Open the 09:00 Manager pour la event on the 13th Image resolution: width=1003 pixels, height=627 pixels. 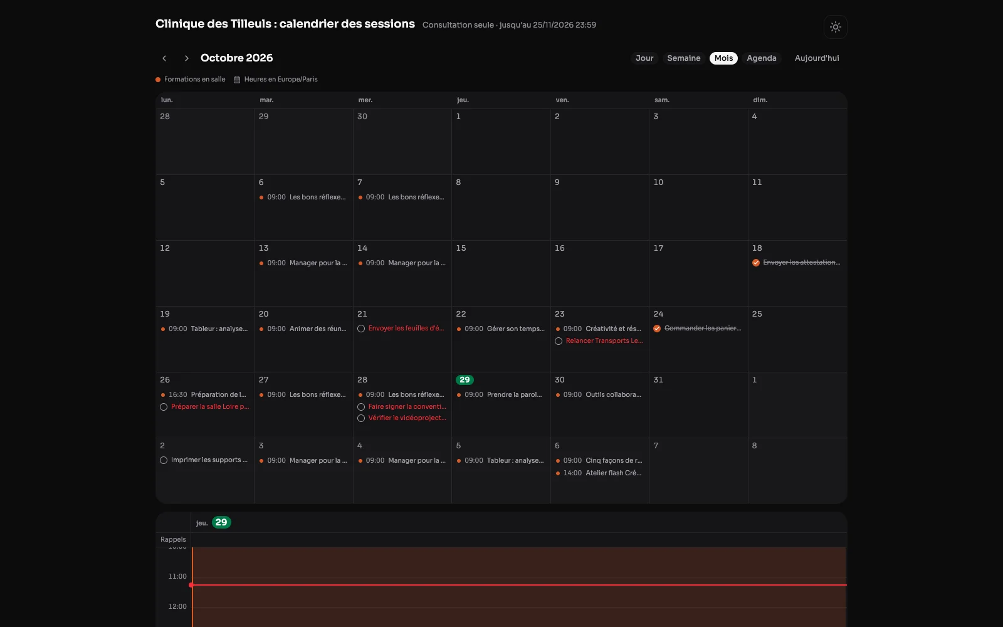303,263
